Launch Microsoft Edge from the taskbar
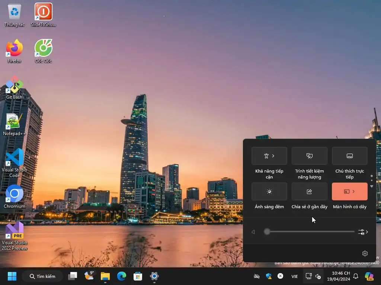Screen dimensions: 381x285 122,276
